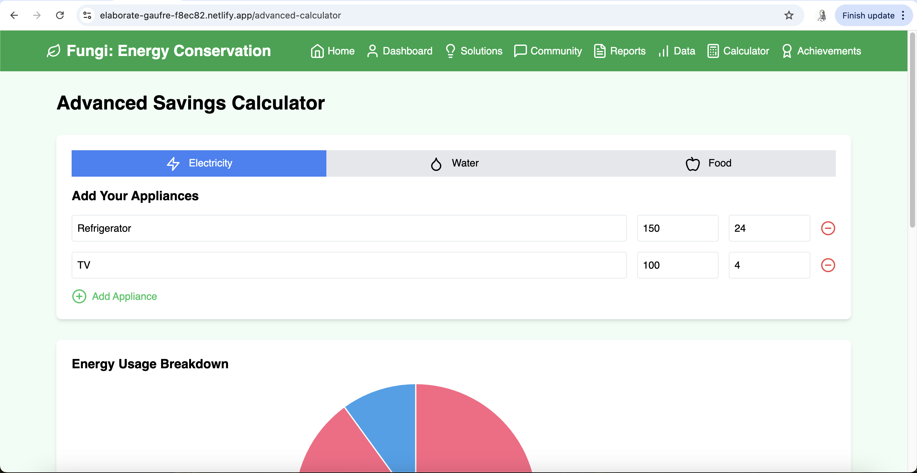Go back with the browser back arrow

14,15
